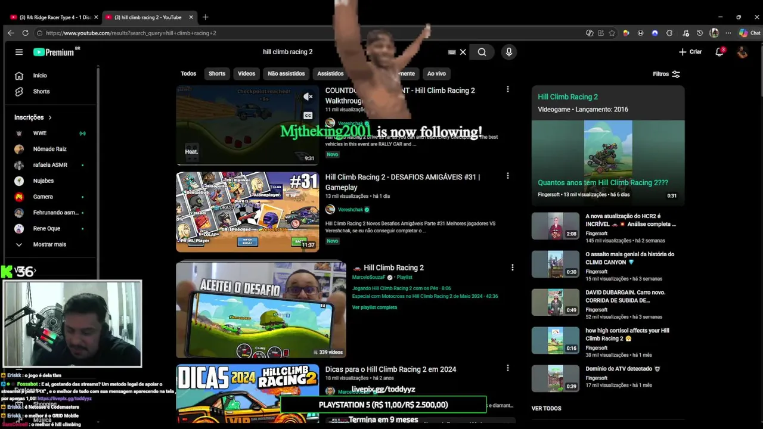Click the search magnifier button
The height and width of the screenshot is (429, 763).
[482, 52]
